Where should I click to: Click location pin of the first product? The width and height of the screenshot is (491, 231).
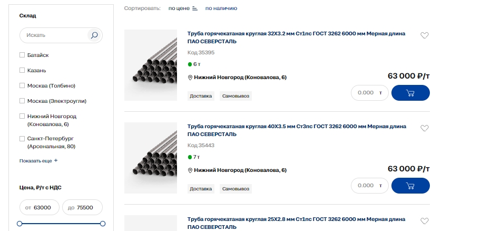point(190,78)
